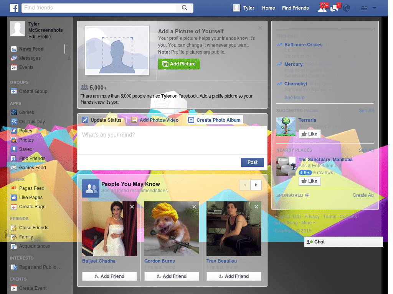Click the Post button

click(x=253, y=162)
